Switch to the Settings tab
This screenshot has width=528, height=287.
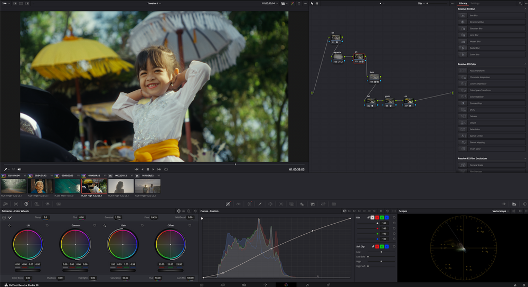475,3
